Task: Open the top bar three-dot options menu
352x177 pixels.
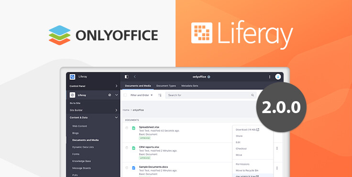Action: tap(270, 77)
